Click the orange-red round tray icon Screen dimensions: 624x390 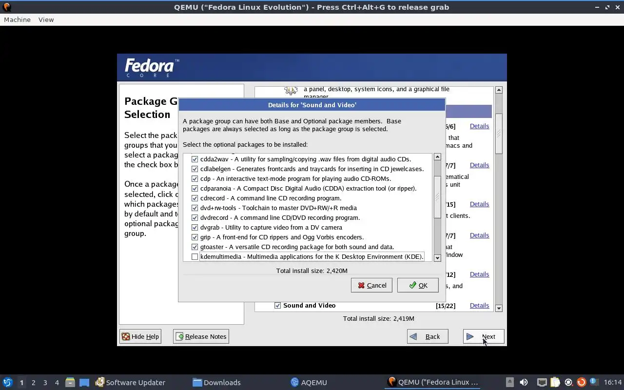[581, 382]
